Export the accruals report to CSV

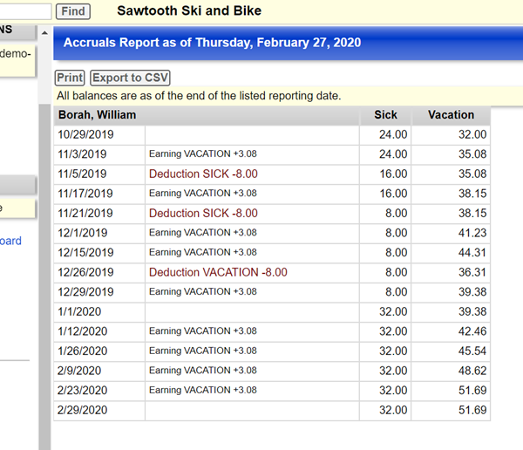pos(131,78)
